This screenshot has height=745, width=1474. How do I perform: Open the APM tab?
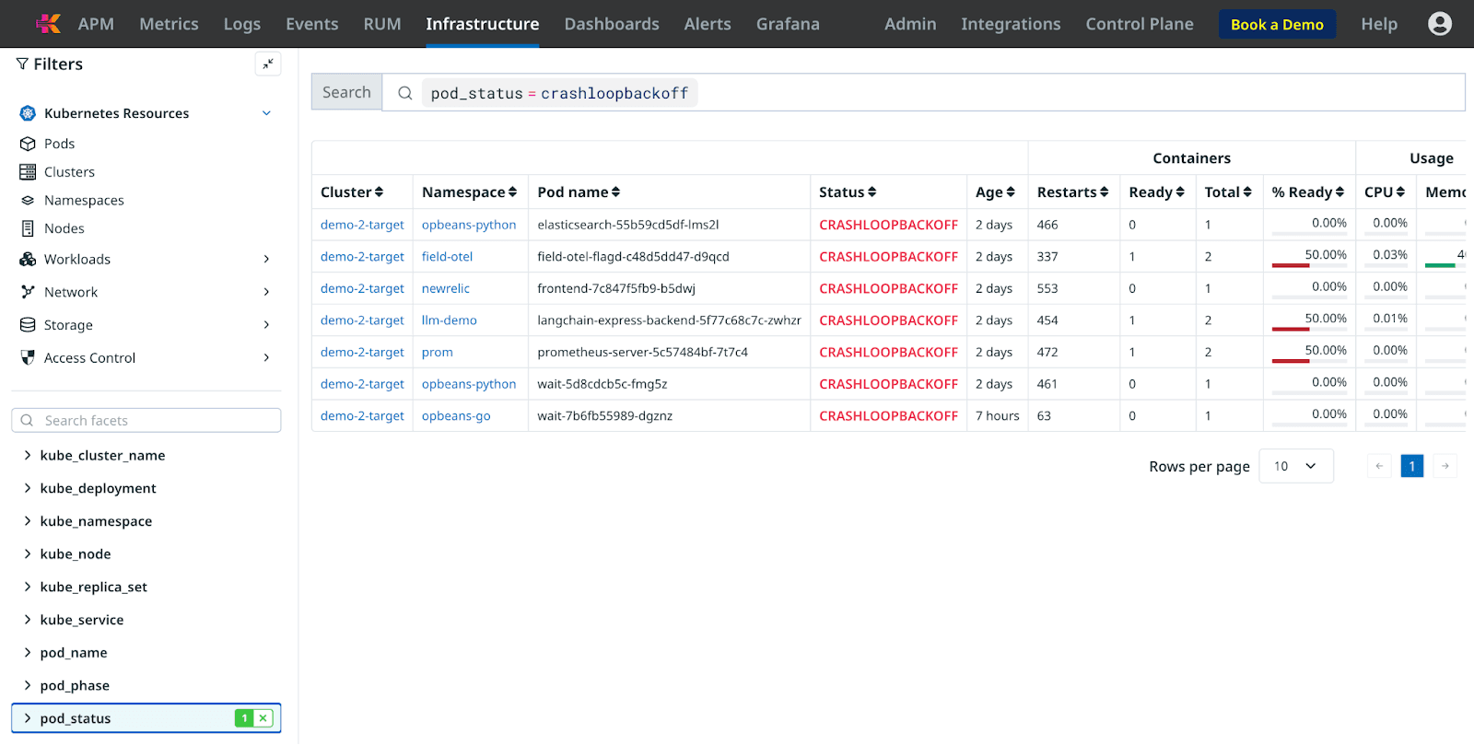coord(96,24)
